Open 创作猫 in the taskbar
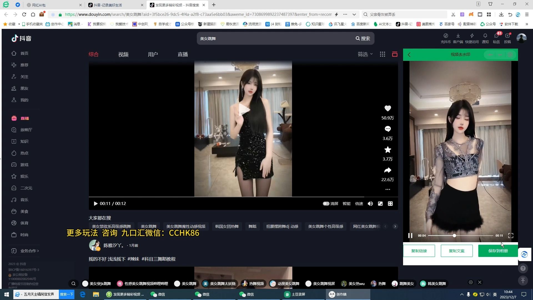 pos(348,294)
